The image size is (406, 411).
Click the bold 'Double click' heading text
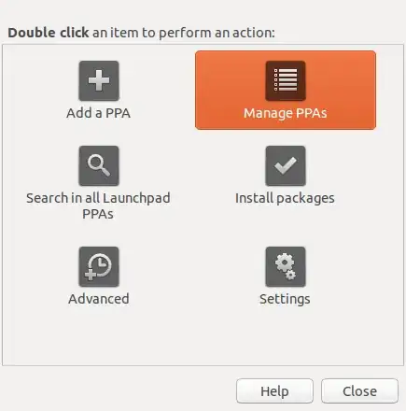coord(49,33)
